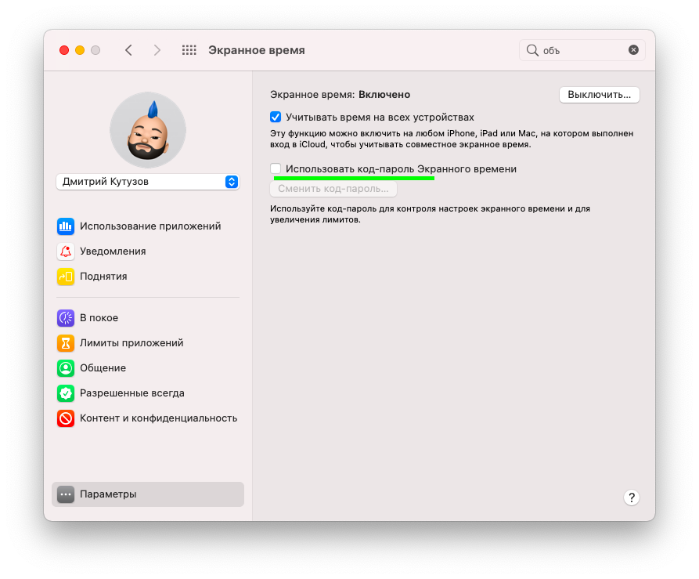Click text about код-пароль для контроля настроек
The height and width of the screenshot is (579, 699).
[431, 214]
